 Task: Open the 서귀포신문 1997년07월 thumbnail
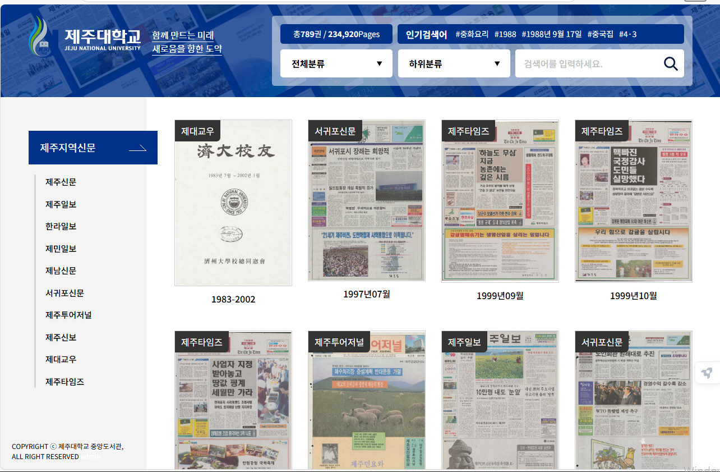[367, 200]
